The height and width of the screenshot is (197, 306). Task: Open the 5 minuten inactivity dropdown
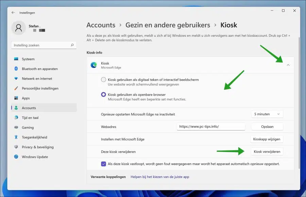[267, 114]
